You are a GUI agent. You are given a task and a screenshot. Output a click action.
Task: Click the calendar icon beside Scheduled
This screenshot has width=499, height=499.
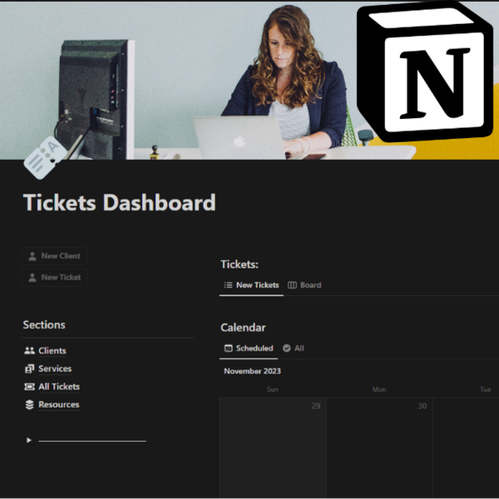click(228, 348)
